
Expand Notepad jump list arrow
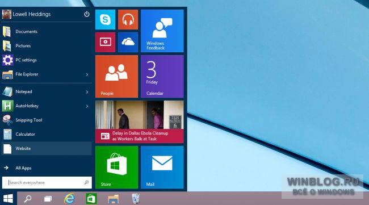click(87, 92)
